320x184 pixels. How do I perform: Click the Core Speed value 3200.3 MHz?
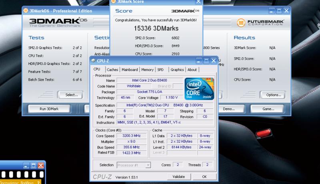click(x=132, y=136)
